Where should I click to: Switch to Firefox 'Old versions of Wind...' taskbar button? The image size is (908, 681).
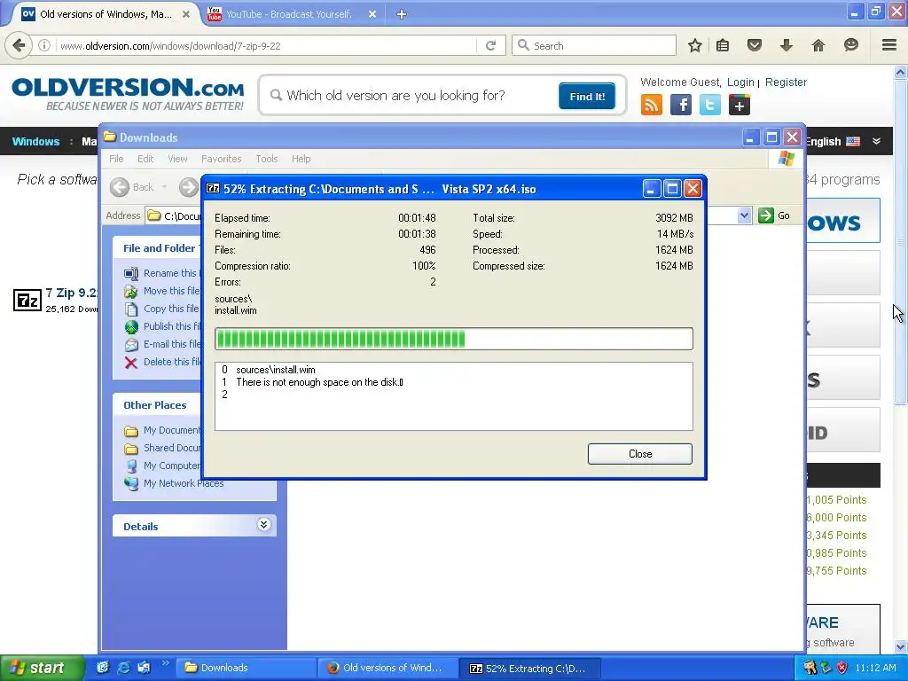point(388,668)
